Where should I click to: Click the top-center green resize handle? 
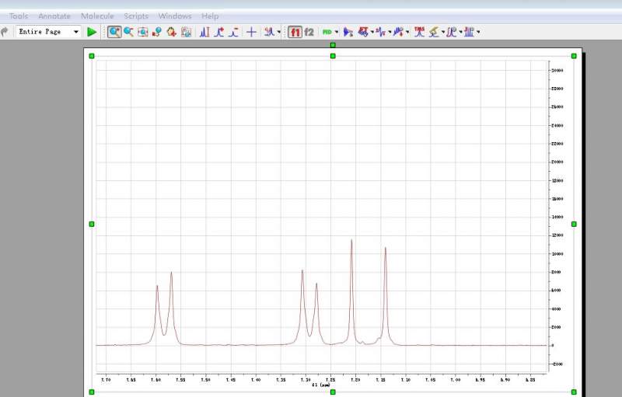click(333, 55)
